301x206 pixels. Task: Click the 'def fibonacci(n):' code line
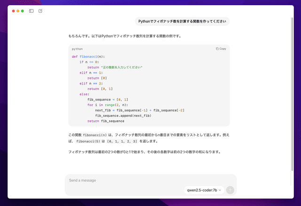88,57
